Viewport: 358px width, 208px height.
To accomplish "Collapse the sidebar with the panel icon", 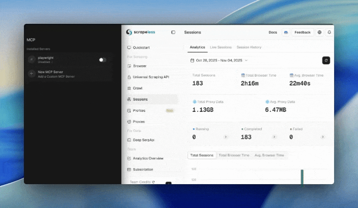I will pos(173,32).
